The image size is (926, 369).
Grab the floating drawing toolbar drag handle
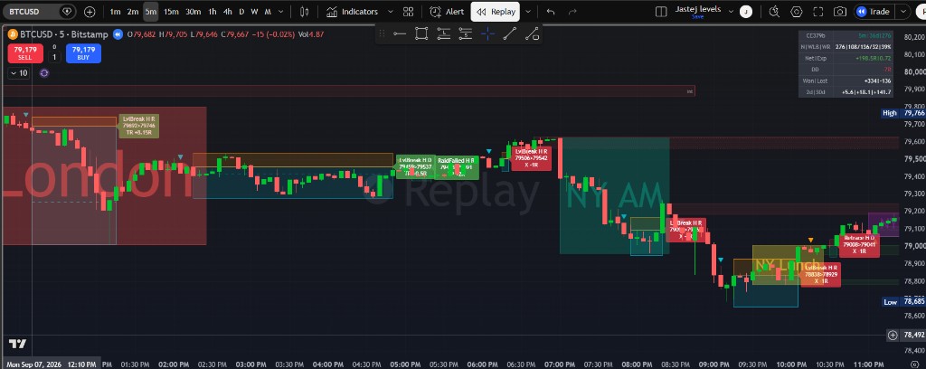click(383, 33)
